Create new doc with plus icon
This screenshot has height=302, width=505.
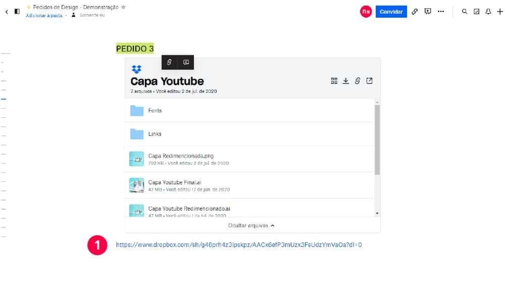pos(499,11)
